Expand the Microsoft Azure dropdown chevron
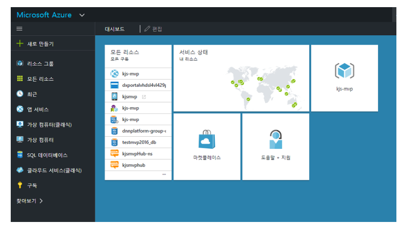 click(x=82, y=15)
